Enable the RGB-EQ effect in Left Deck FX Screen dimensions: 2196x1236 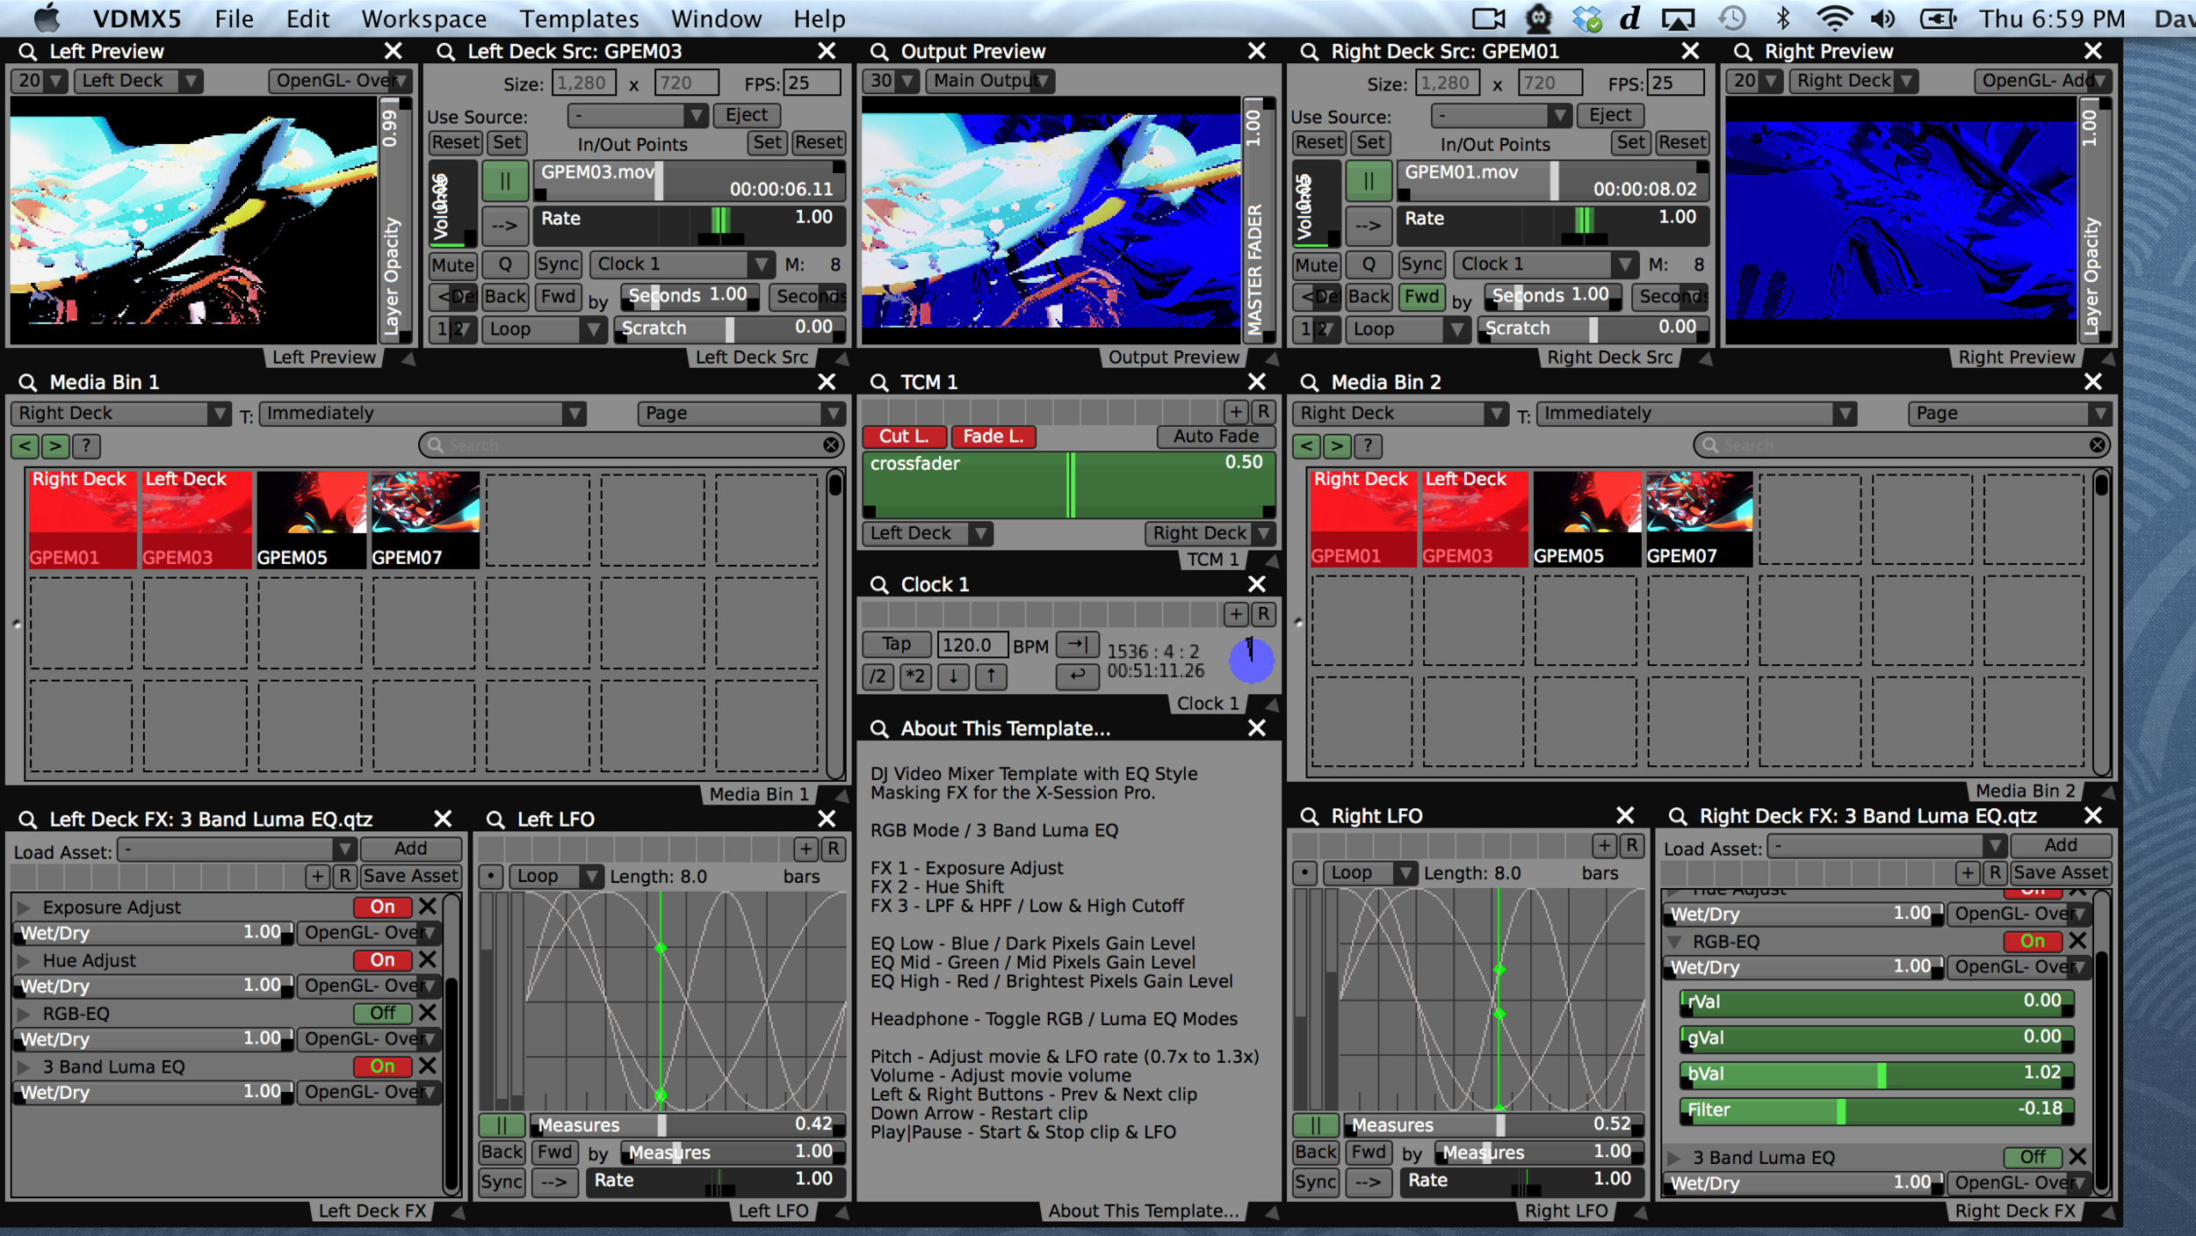pyautogui.click(x=382, y=1013)
